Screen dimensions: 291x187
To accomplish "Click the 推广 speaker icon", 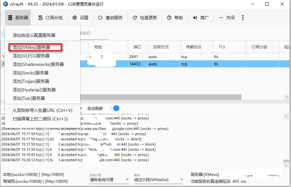I will pyautogui.click(x=195, y=18).
